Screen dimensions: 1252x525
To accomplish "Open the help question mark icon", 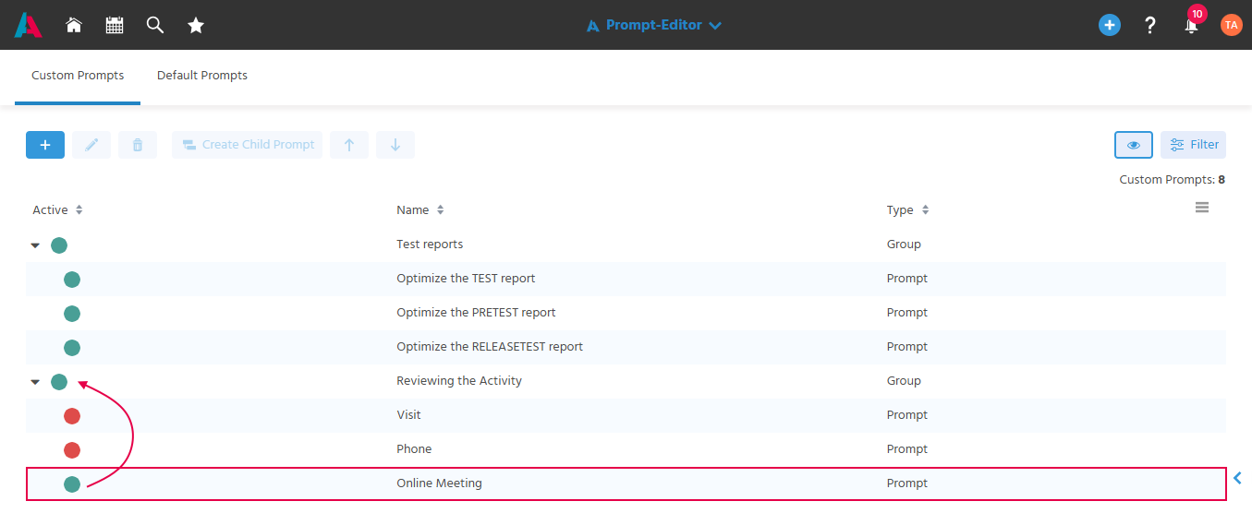I will [x=1150, y=25].
